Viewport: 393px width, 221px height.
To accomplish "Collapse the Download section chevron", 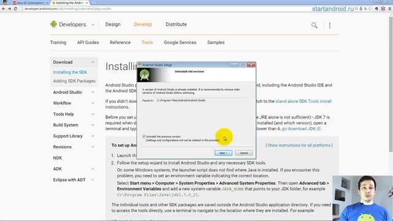I will coord(93,62).
